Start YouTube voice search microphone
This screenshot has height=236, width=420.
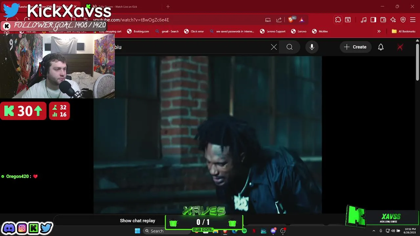coord(312,47)
